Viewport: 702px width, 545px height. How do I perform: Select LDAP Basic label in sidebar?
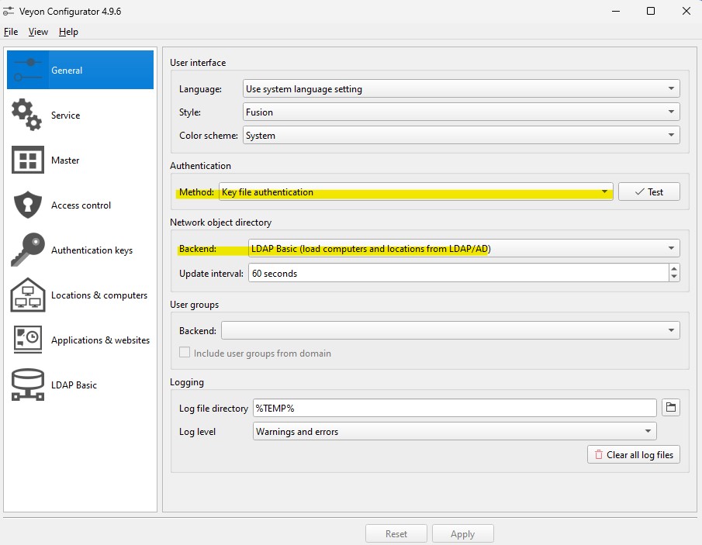pyautogui.click(x=74, y=385)
